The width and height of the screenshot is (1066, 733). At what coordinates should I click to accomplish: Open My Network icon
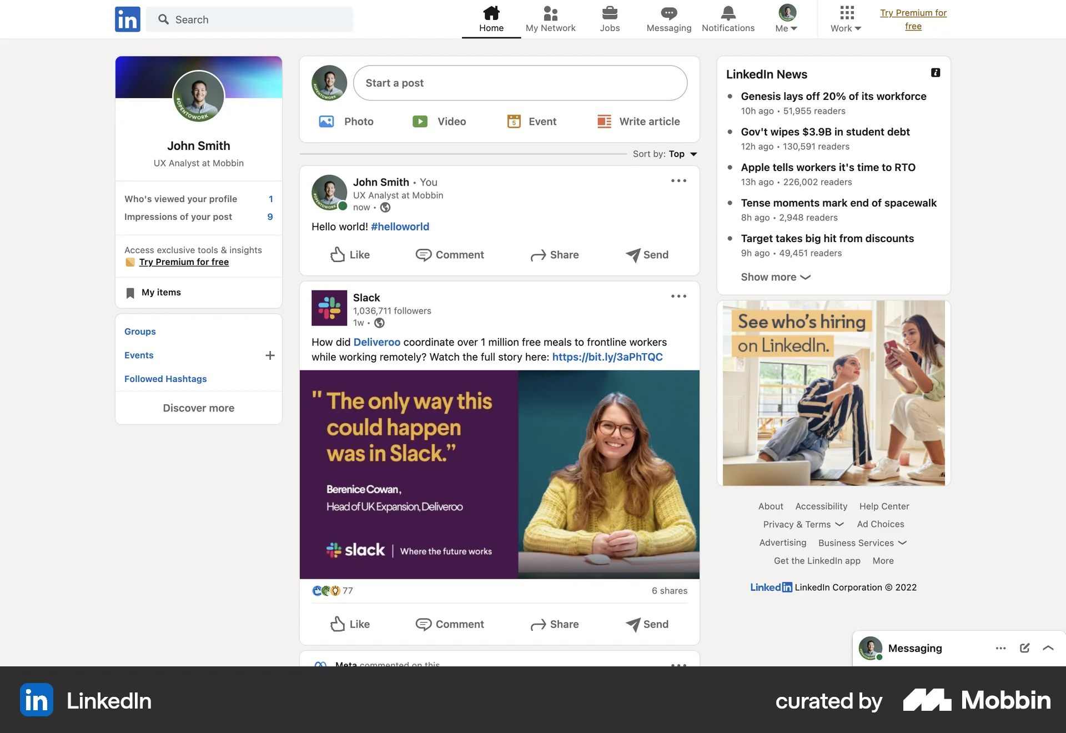[550, 19]
